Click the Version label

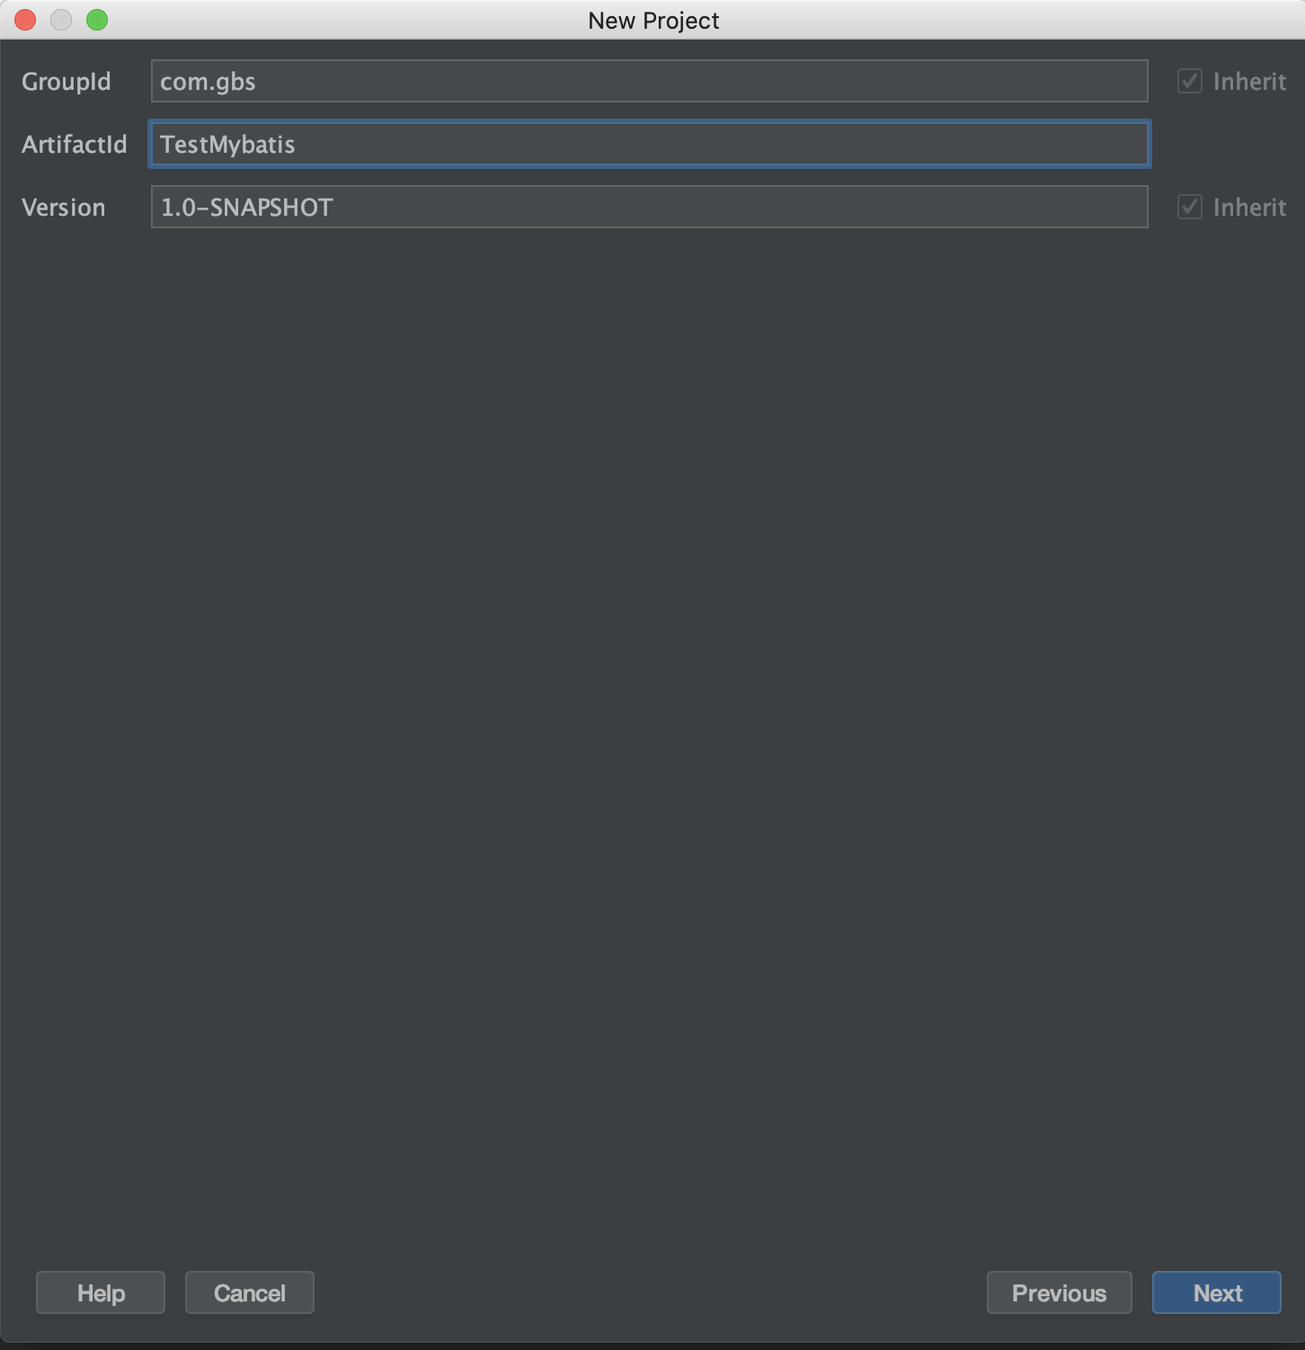[64, 208]
